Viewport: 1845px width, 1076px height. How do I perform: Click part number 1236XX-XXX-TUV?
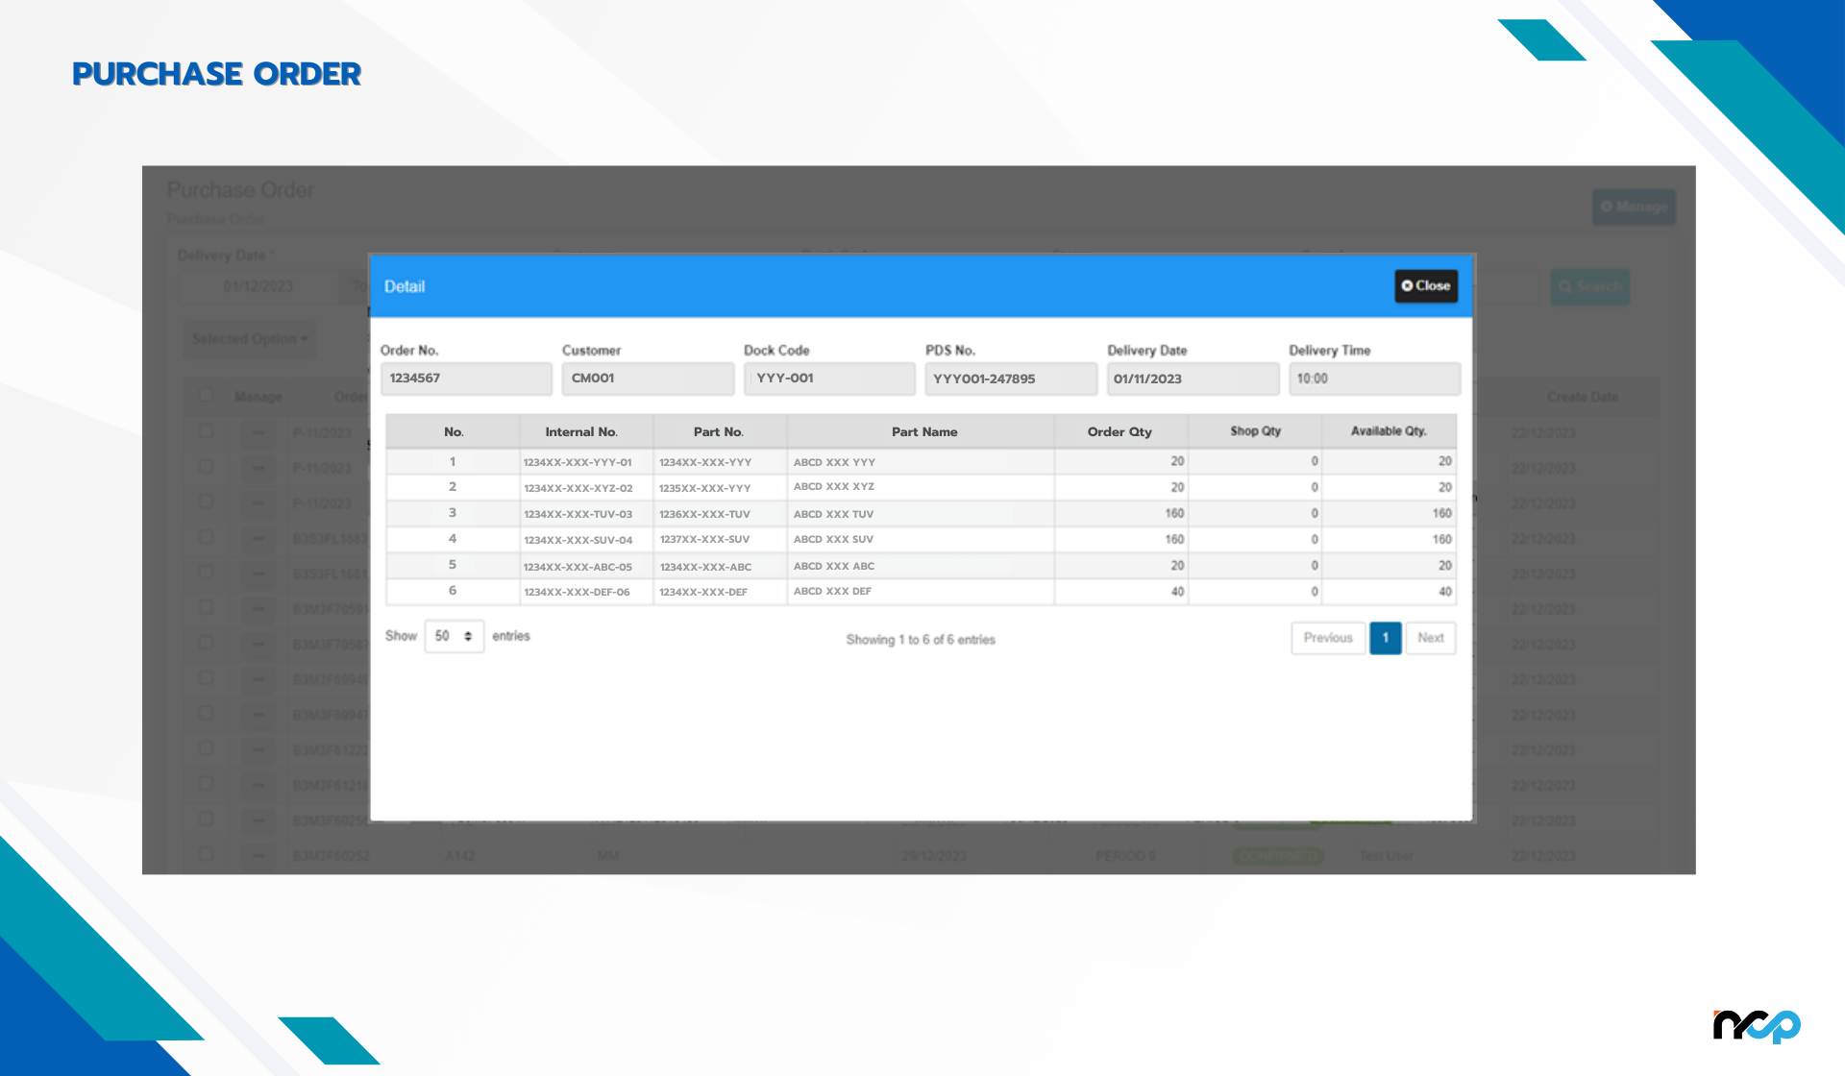click(x=704, y=514)
